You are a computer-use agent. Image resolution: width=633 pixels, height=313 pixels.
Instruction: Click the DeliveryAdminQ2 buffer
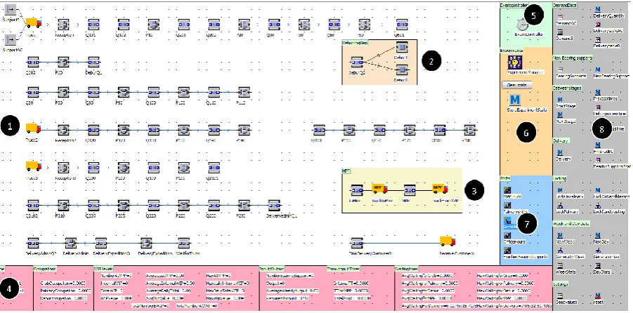tap(34, 243)
